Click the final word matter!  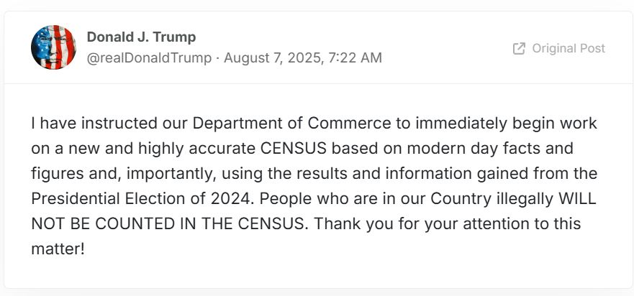coord(58,249)
